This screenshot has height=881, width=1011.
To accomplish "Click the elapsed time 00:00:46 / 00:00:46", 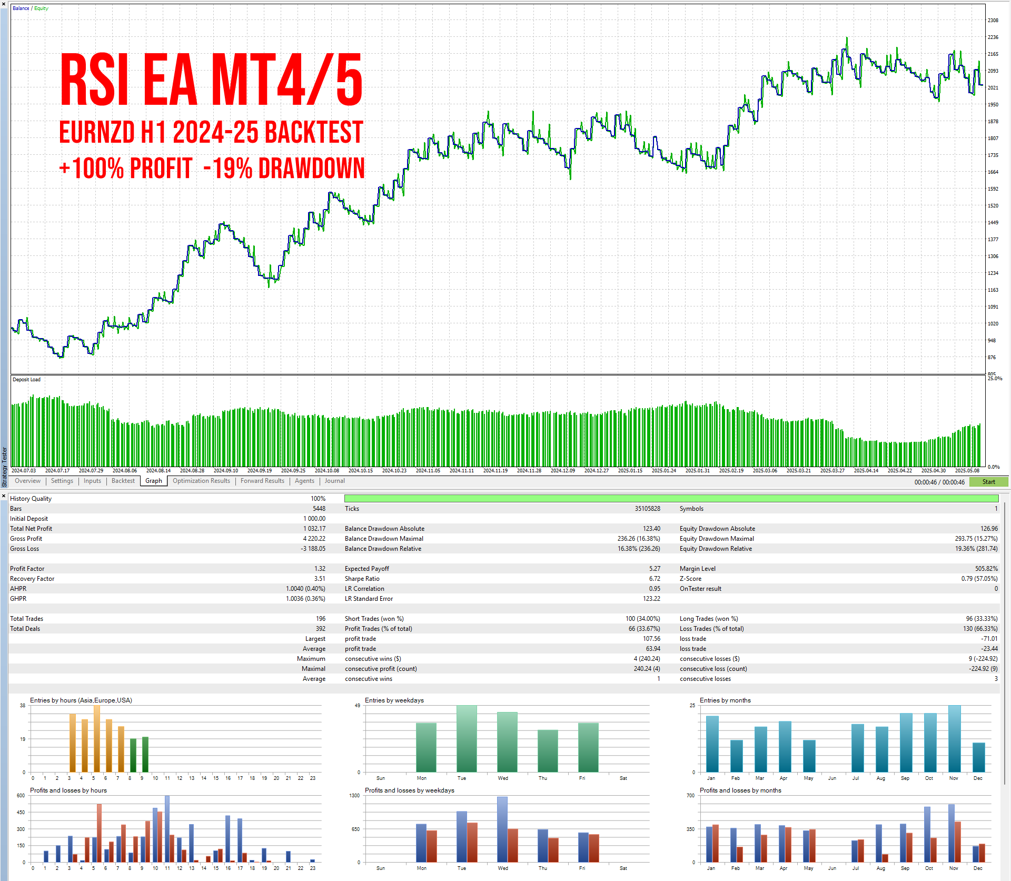I will [x=939, y=482].
